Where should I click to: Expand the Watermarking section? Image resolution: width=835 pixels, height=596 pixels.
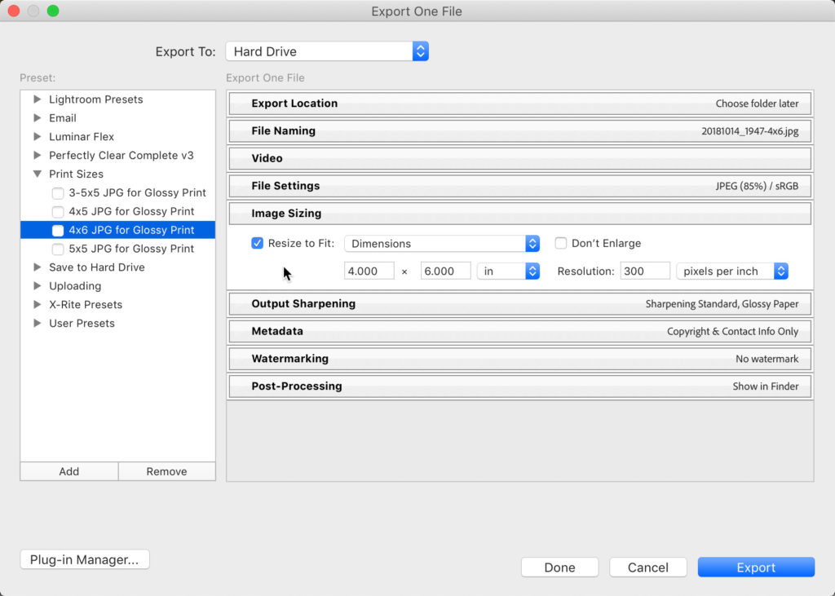tap(519, 359)
